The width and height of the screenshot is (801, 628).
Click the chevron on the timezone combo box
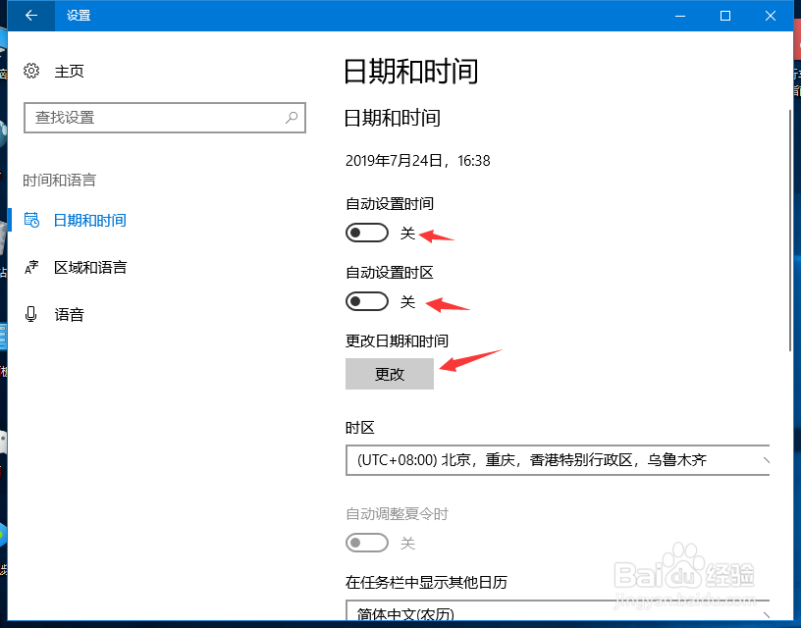click(x=768, y=459)
